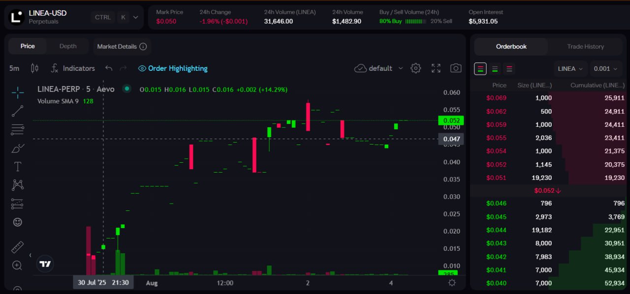This screenshot has height=294, width=630.
Task: Switch to the Trade History tab
Action: pyautogui.click(x=585, y=47)
